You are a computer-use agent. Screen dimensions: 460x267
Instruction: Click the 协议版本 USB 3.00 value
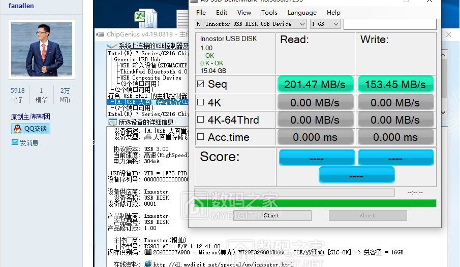(157, 149)
